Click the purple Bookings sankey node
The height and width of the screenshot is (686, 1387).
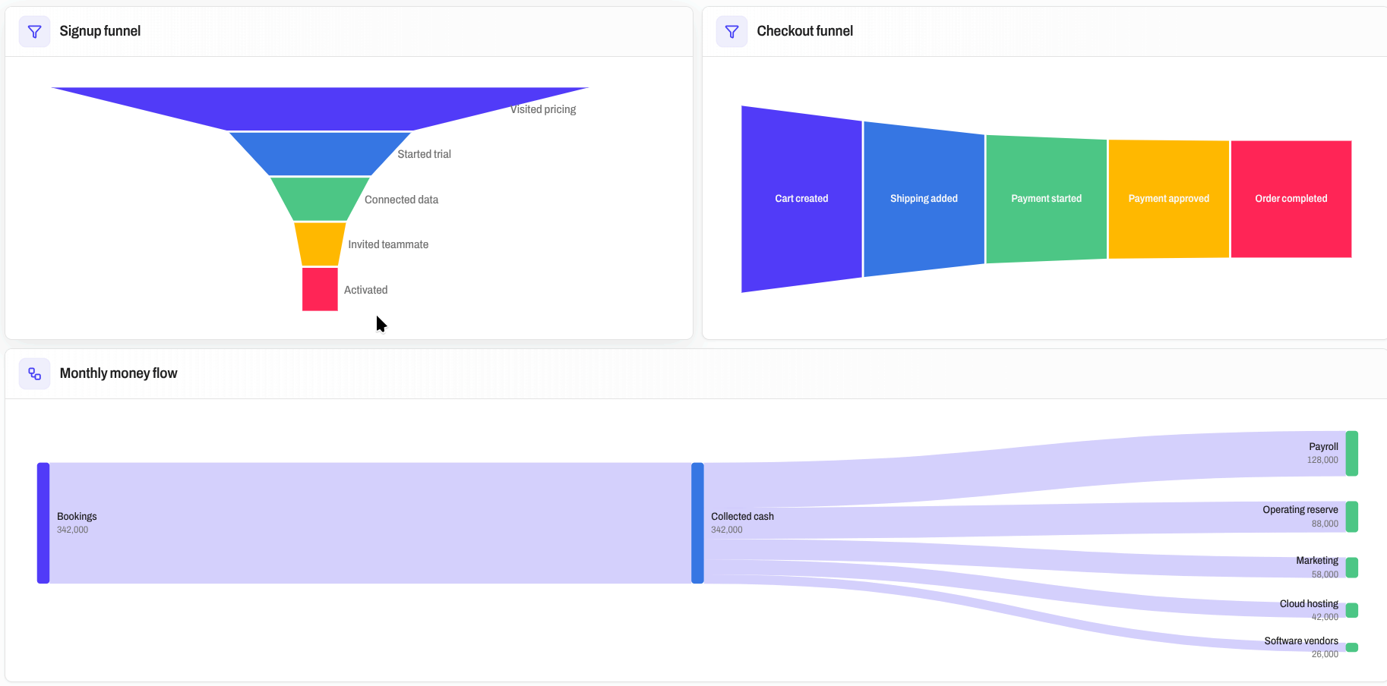point(43,523)
